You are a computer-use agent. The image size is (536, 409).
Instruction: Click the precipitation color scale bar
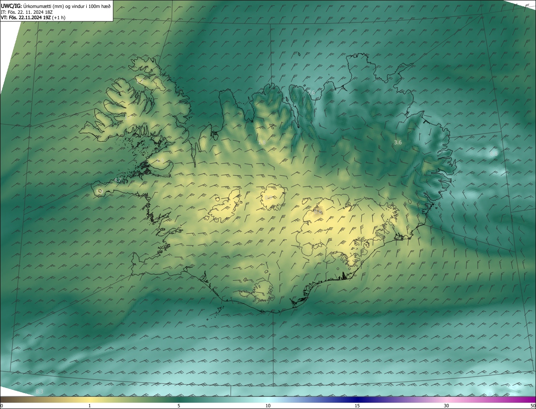tap(268, 399)
